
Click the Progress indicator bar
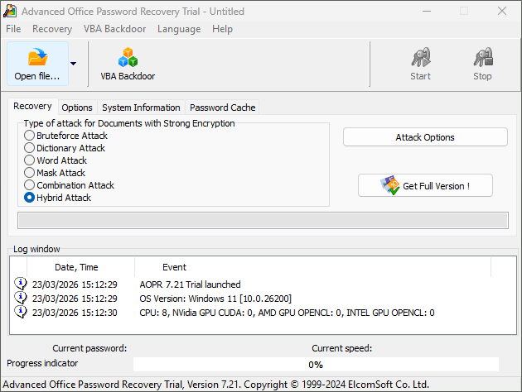316,365
